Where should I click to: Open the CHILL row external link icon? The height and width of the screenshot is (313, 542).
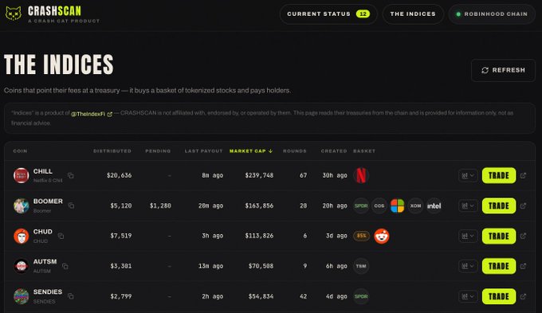(x=523, y=175)
